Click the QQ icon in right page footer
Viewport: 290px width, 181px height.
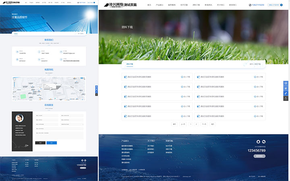point(258,142)
